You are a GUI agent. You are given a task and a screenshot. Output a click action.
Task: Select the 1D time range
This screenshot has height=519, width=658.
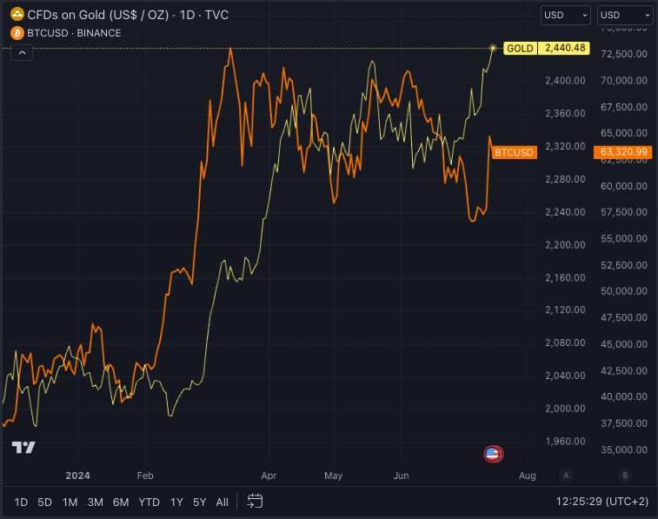[21, 502]
